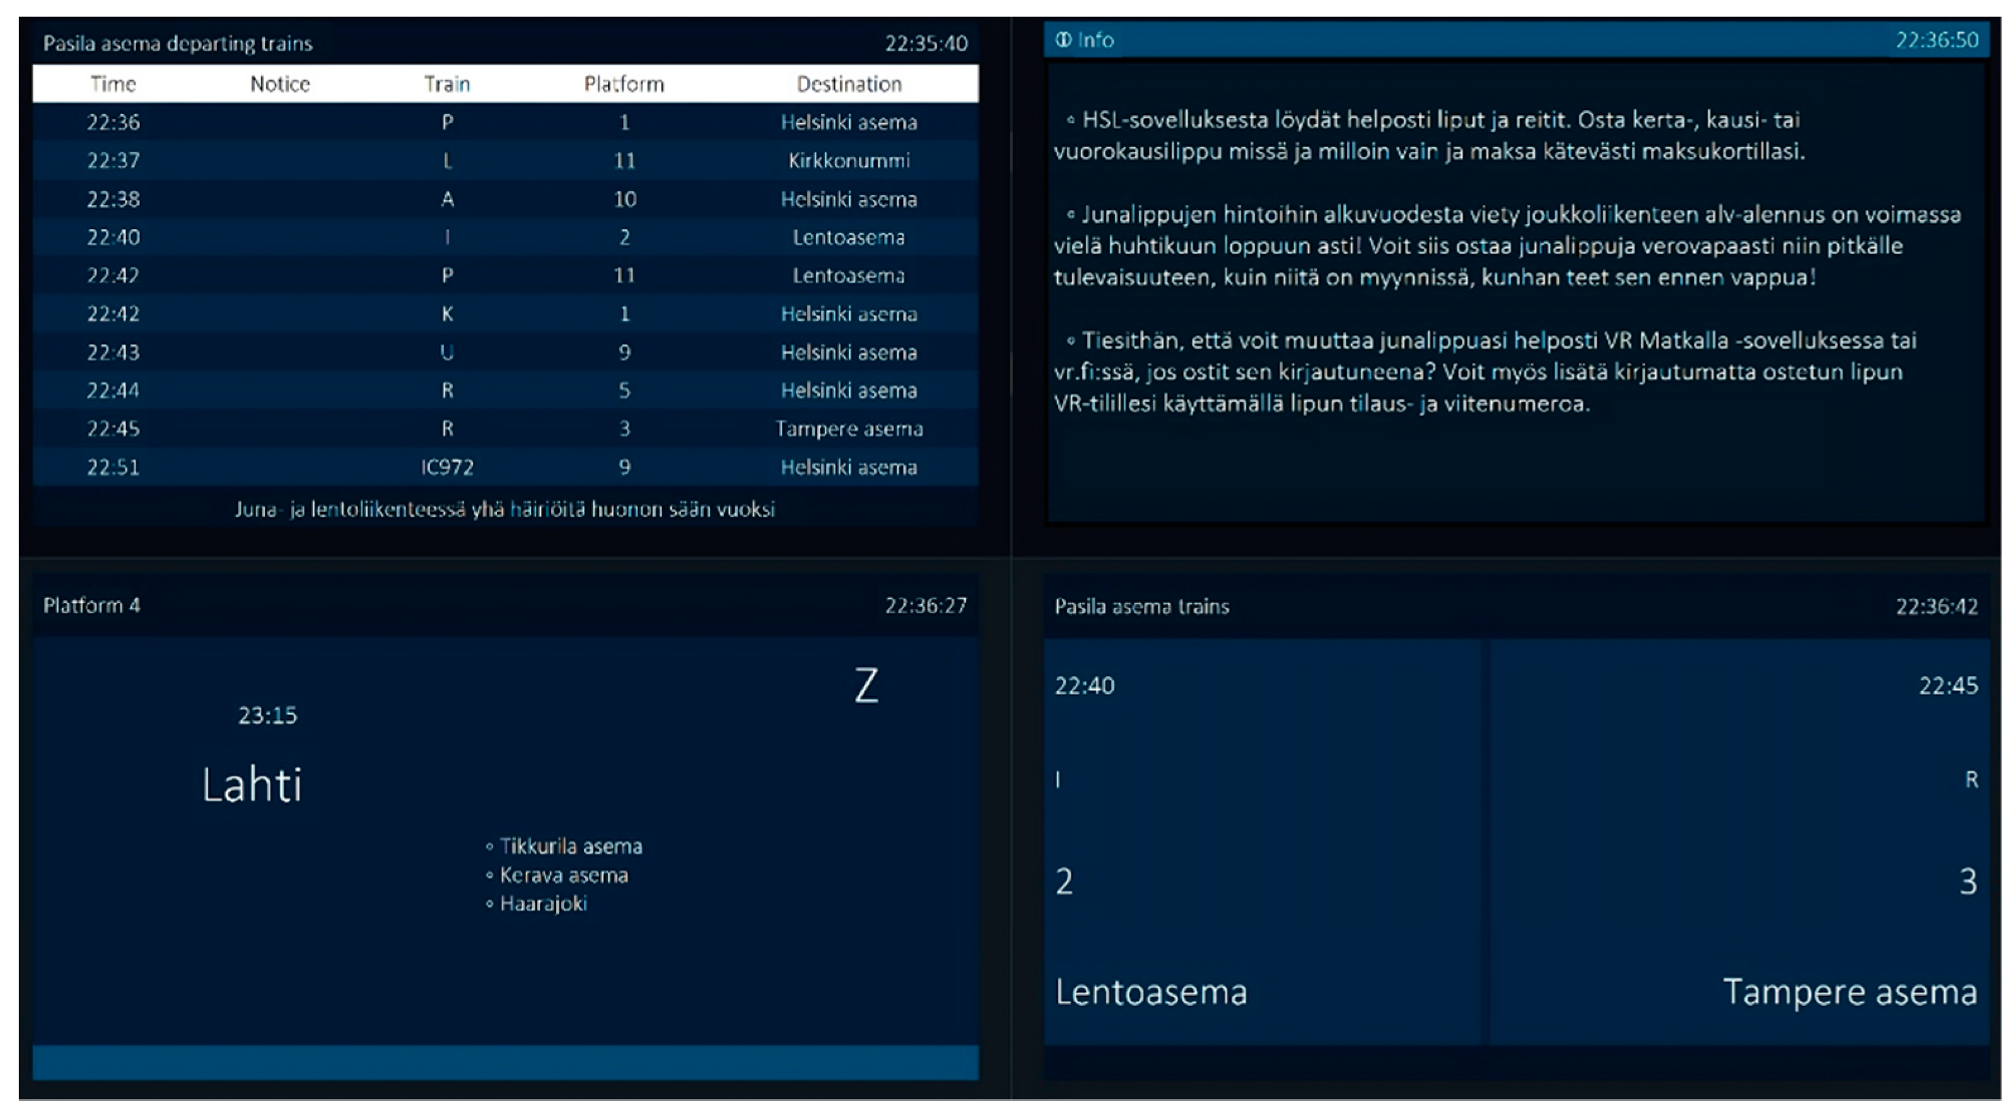Click the Destination column header

pos(849,84)
